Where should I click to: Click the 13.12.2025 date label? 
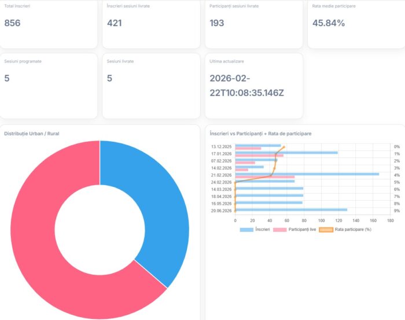tap(221, 147)
